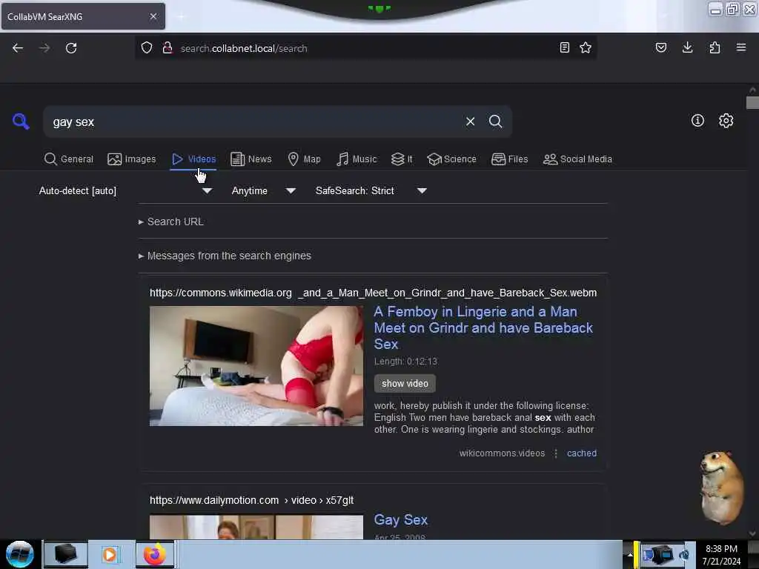Click the insecure connection padlock icon

coord(168,47)
